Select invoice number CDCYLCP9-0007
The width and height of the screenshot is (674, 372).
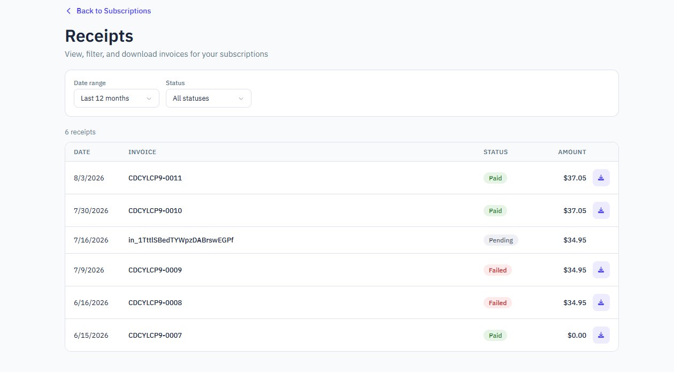[155, 335]
